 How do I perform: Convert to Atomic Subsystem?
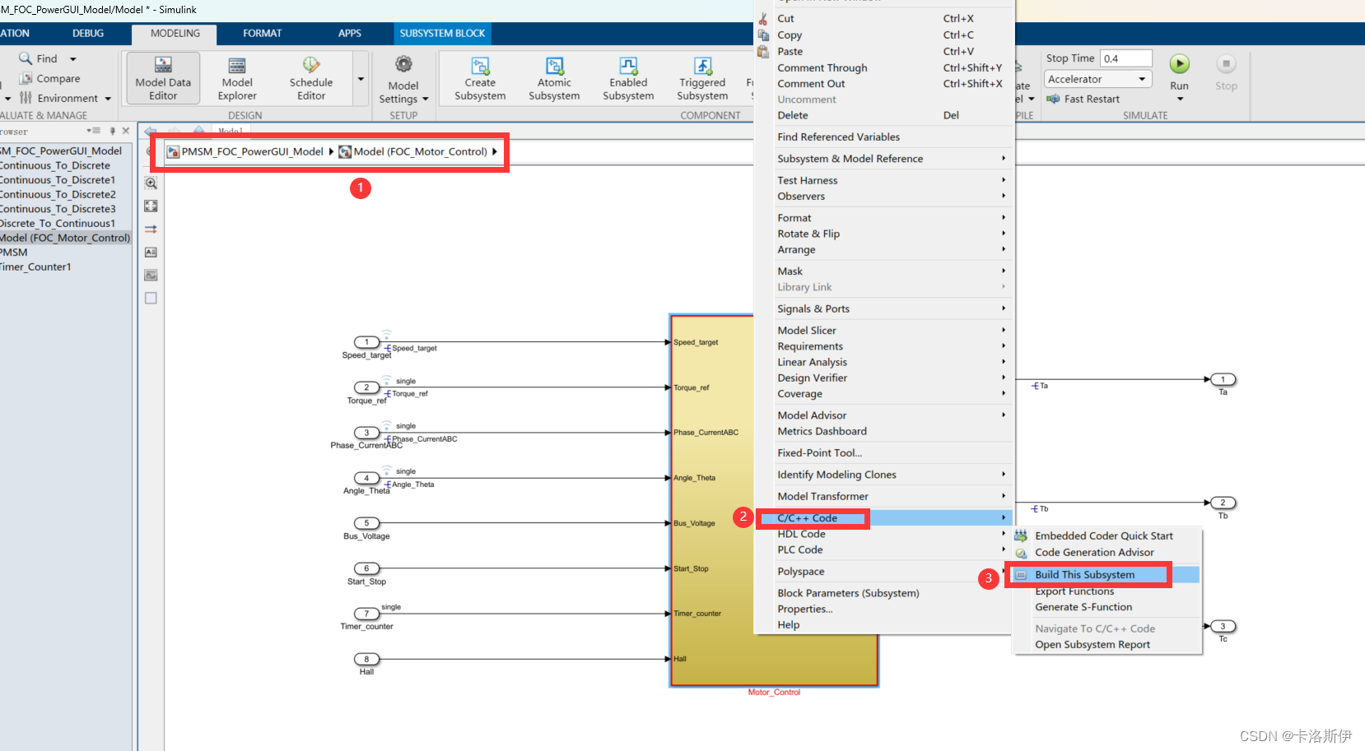click(x=554, y=78)
